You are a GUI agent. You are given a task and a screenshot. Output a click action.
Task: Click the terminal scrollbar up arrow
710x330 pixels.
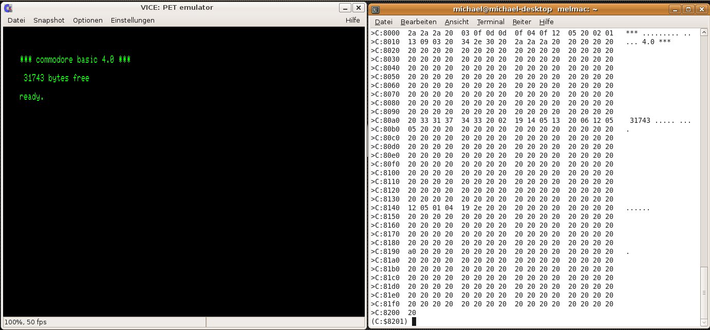(703, 33)
